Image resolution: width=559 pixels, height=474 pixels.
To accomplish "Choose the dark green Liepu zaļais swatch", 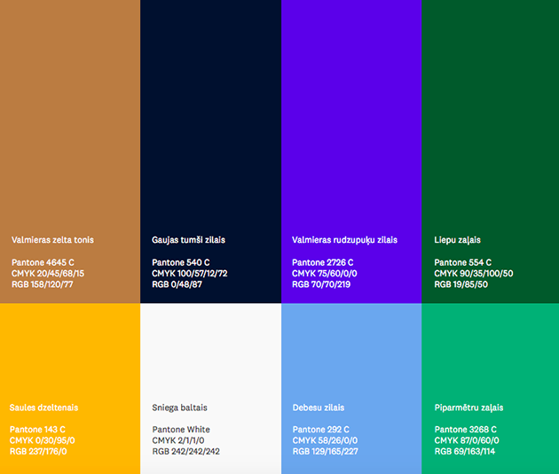I will [x=490, y=115].
